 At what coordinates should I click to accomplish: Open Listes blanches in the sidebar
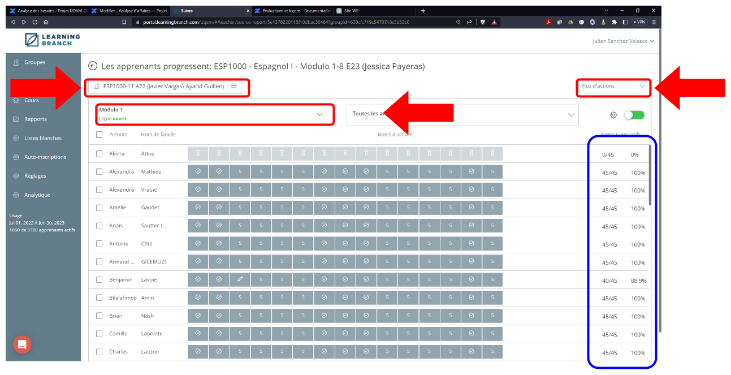(x=42, y=138)
